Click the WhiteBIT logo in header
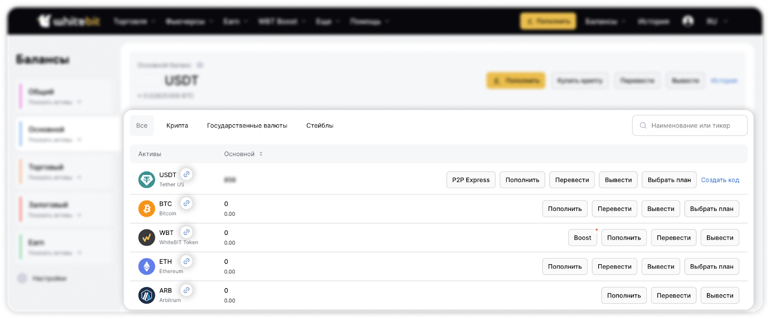The width and height of the screenshot is (770, 319). [x=69, y=21]
